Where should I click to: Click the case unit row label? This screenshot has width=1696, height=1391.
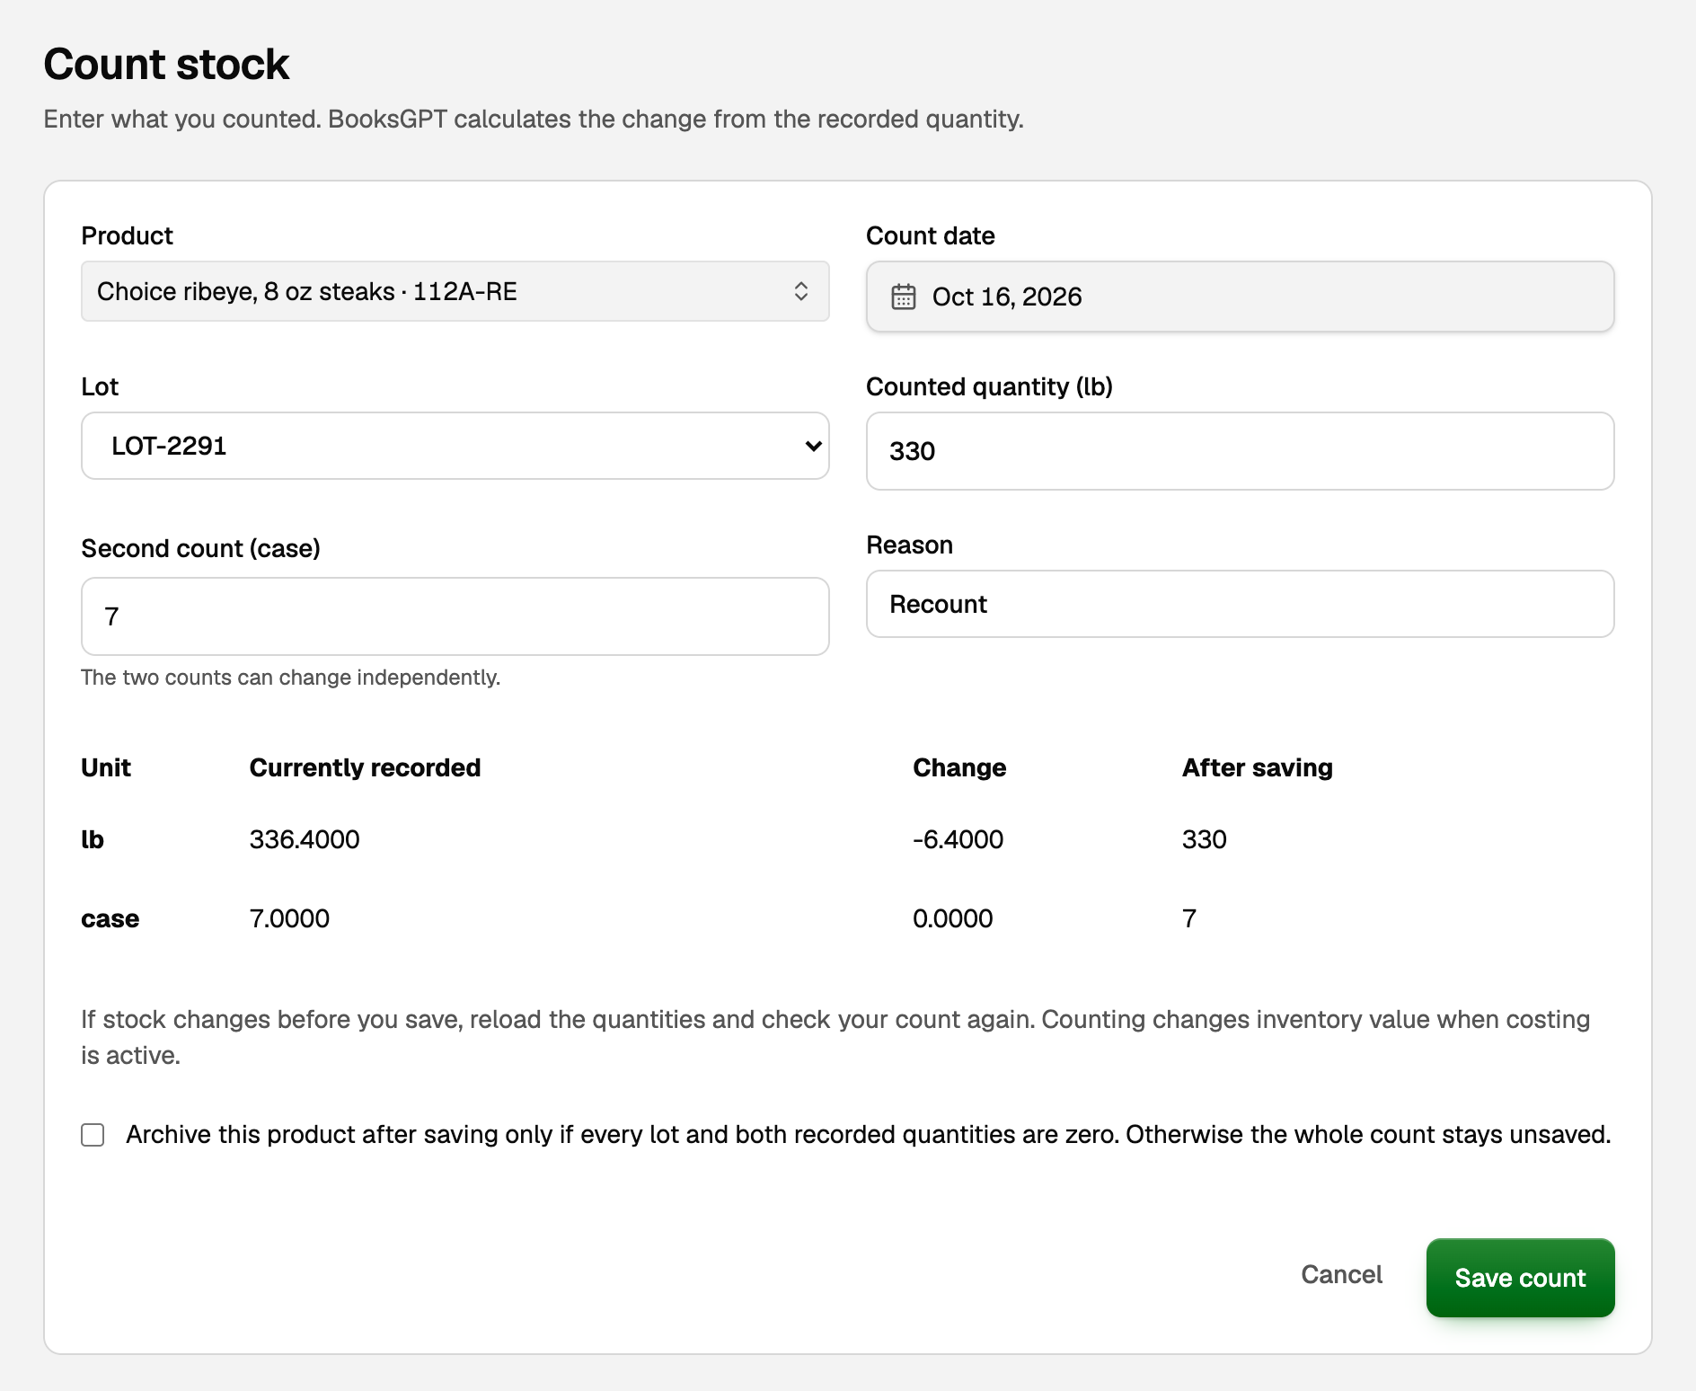tap(110, 918)
